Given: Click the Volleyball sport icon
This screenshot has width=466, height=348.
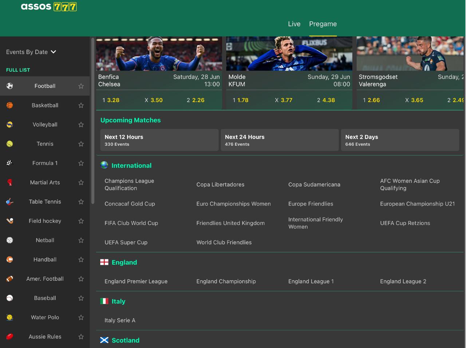Looking at the screenshot, I should (x=10, y=124).
